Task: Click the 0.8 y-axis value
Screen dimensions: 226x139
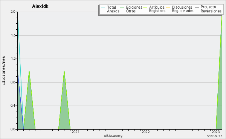Action: pos(13,82)
